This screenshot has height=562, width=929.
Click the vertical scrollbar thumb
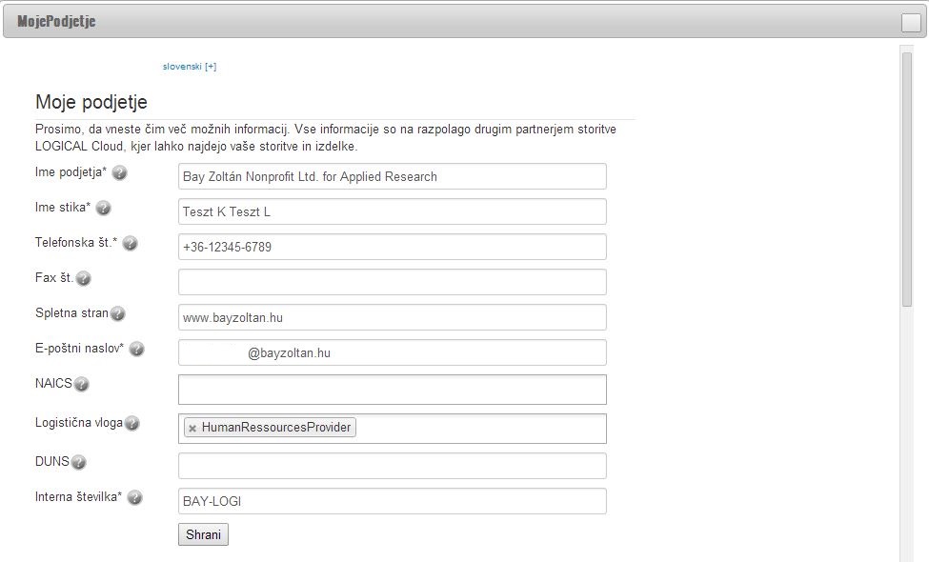(x=906, y=179)
